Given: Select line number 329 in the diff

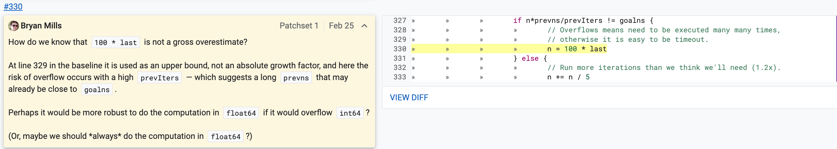Looking at the screenshot, I should [x=400, y=40].
